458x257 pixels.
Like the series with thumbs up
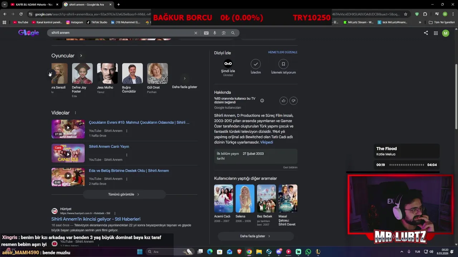284,101
